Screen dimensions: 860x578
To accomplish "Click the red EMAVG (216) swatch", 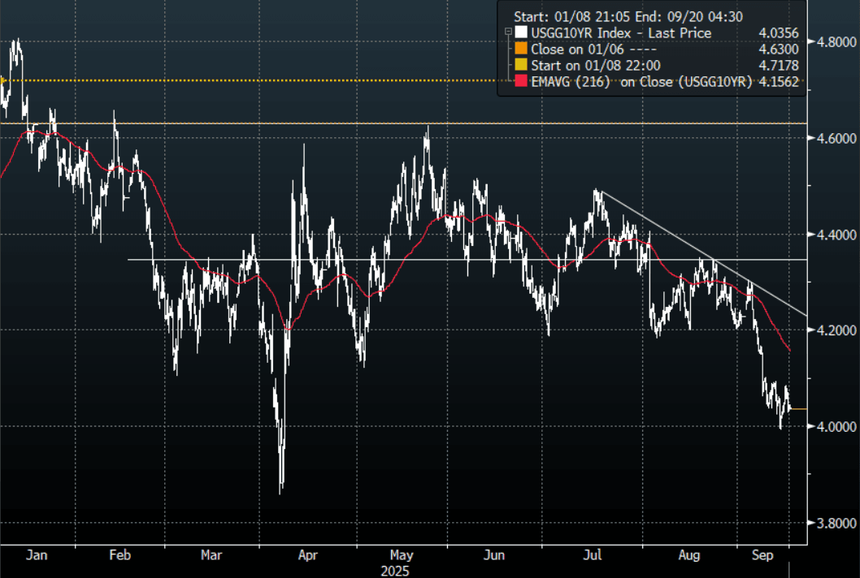I will (520, 80).
